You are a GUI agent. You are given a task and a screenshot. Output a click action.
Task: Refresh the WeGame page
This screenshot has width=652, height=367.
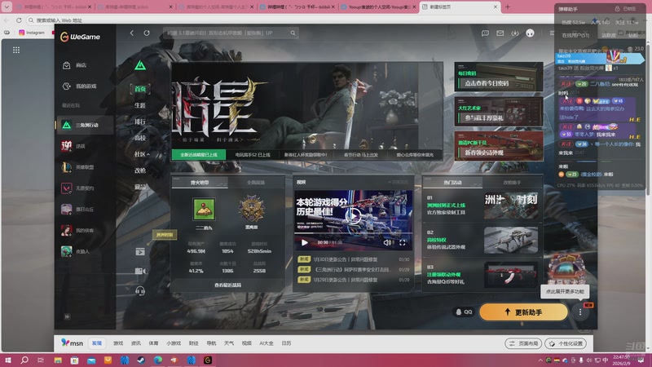coord(147,33)
